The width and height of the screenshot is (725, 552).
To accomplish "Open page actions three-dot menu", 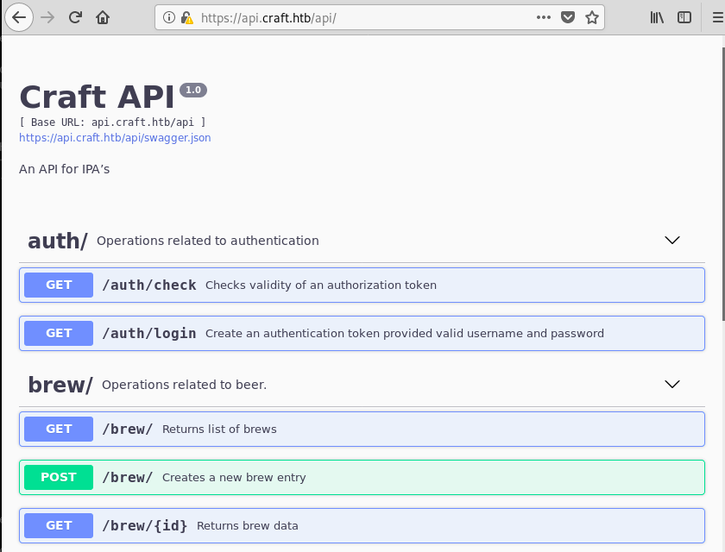I will click(543, 17).
